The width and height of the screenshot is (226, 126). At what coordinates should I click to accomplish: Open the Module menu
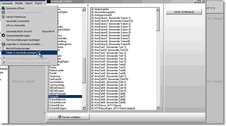click(x=19, y=3)
